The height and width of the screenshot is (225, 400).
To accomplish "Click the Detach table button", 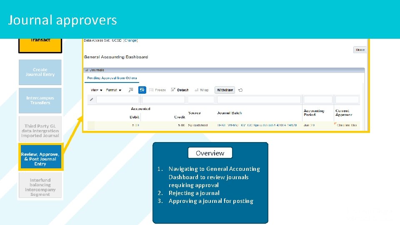I will click(x=180, y=90).
